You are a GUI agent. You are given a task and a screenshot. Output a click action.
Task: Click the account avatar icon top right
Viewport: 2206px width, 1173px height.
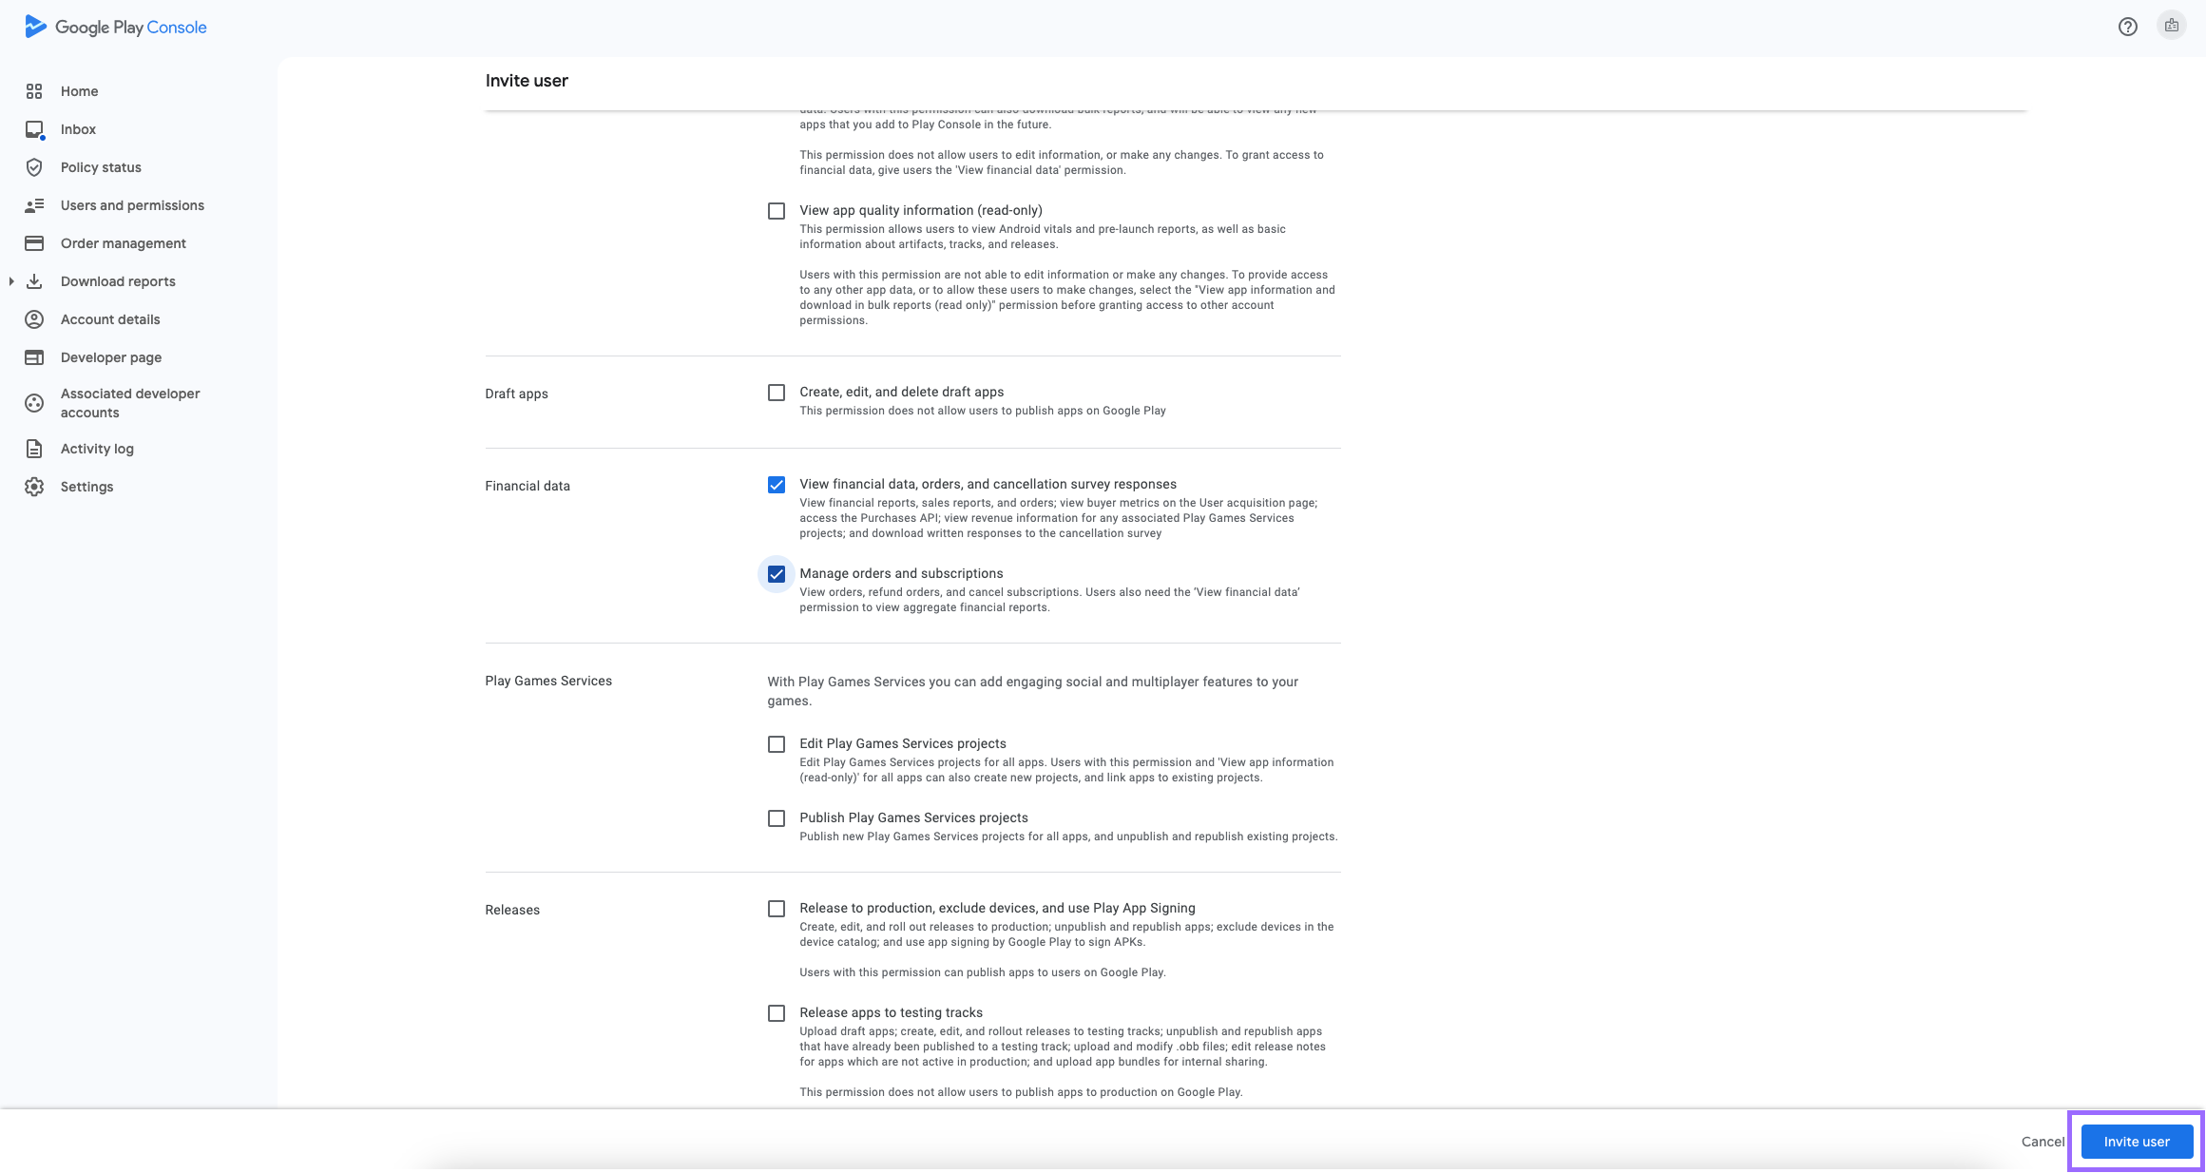2171,27
